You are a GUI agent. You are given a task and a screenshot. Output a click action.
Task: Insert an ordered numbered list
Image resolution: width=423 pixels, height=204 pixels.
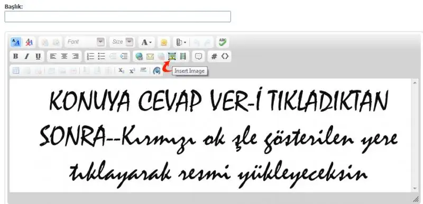(x=90, y=56)
